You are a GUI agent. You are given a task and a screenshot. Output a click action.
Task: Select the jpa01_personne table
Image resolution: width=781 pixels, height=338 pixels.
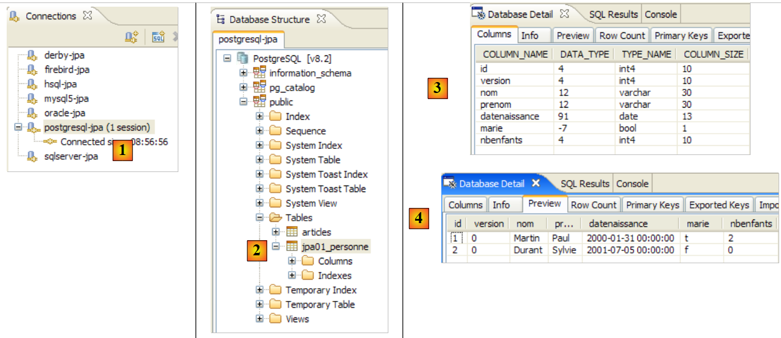(x=335, y=247)
